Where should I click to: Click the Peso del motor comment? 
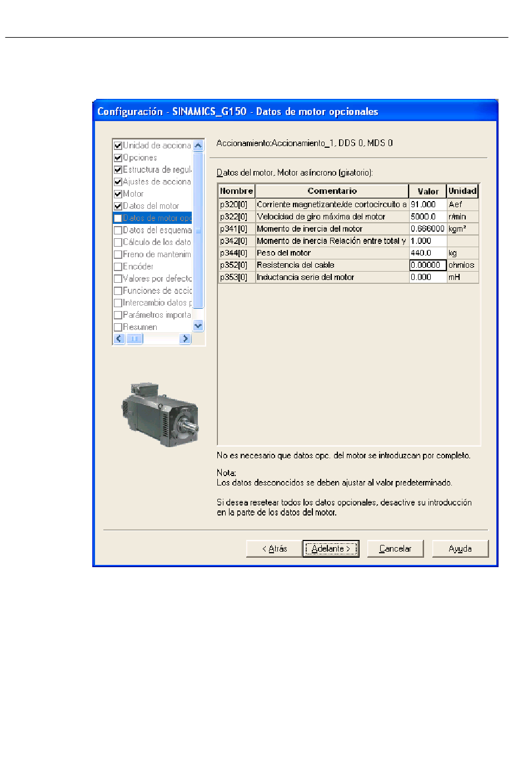click(x=332, y=253)
